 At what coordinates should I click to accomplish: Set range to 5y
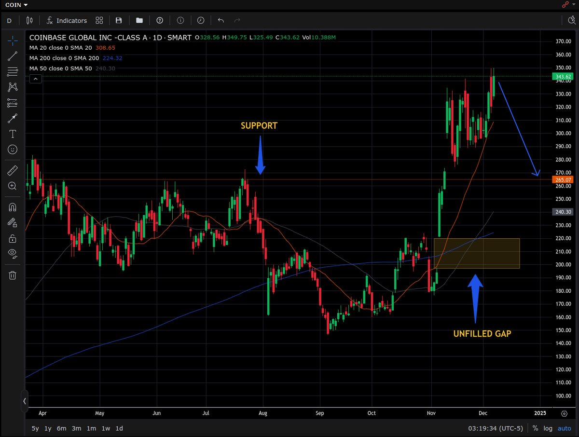pyautogui.click(x=35, y=428)
